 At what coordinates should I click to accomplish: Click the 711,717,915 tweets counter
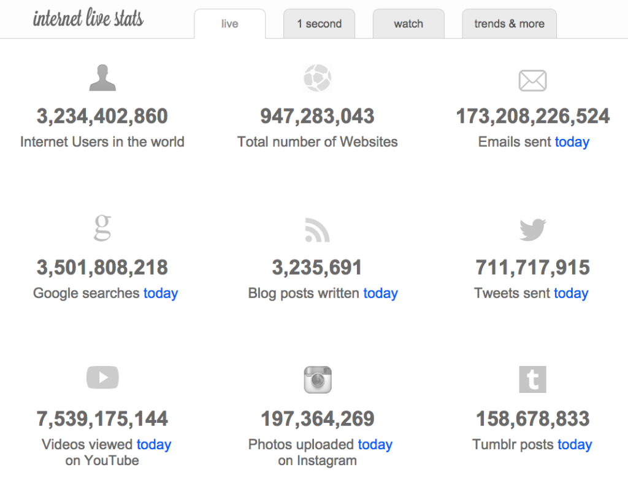[533, 267]
